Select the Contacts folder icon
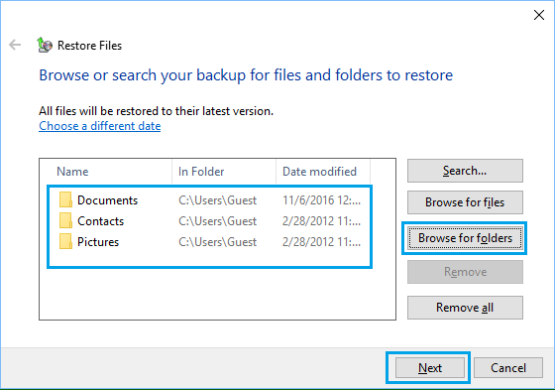This screenshot has height=390, width=555. click(x=65, y=221)
